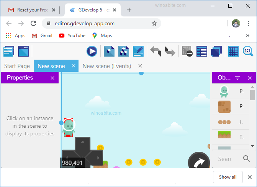Image resolution: width=257 pixels, height=187 pixels.
Task: Select the alien character instance in scene
Action: [x=69, y=127]
